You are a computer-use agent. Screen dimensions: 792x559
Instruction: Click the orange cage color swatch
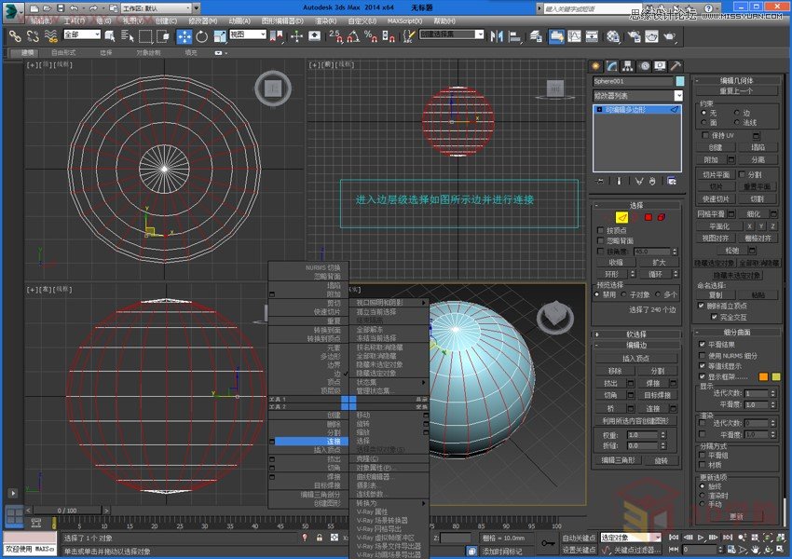(762, 376)
